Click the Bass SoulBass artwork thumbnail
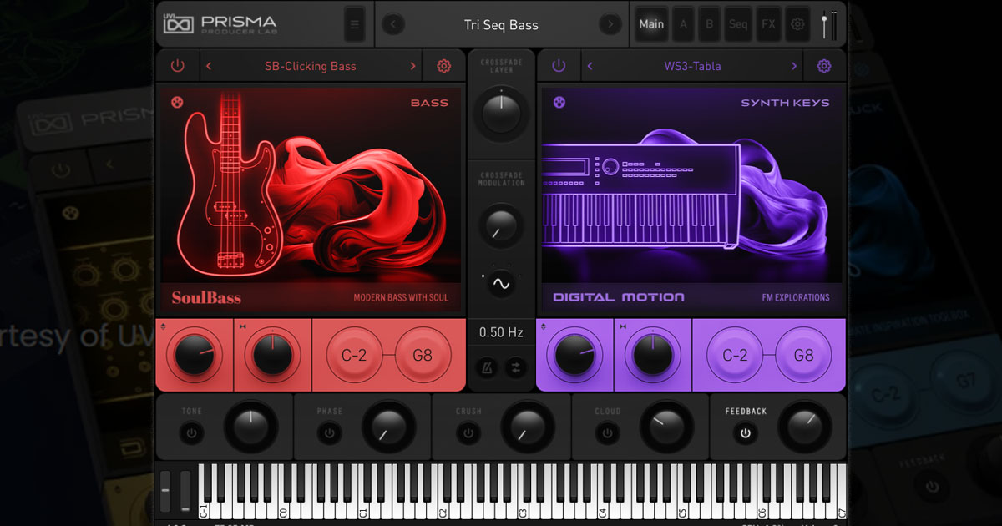This screenshot has width=1002, height=526. pyautogui.click(x=310, y=200)
